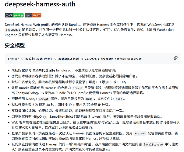The height and width of the screenshot is (152, 184).
Task: Click the --dsw-* inline code
Action: pos(140,133)
